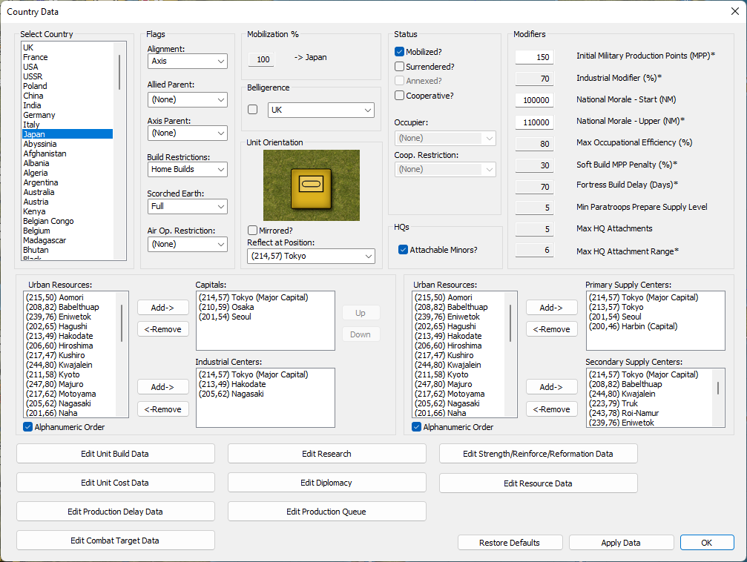The image size is (747, 562).
Task: Open Edit Unit Cost Data
Action: click(x=115, y=483)
